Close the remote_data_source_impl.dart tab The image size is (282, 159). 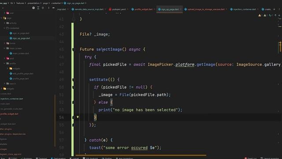click(x=105, y=9)
